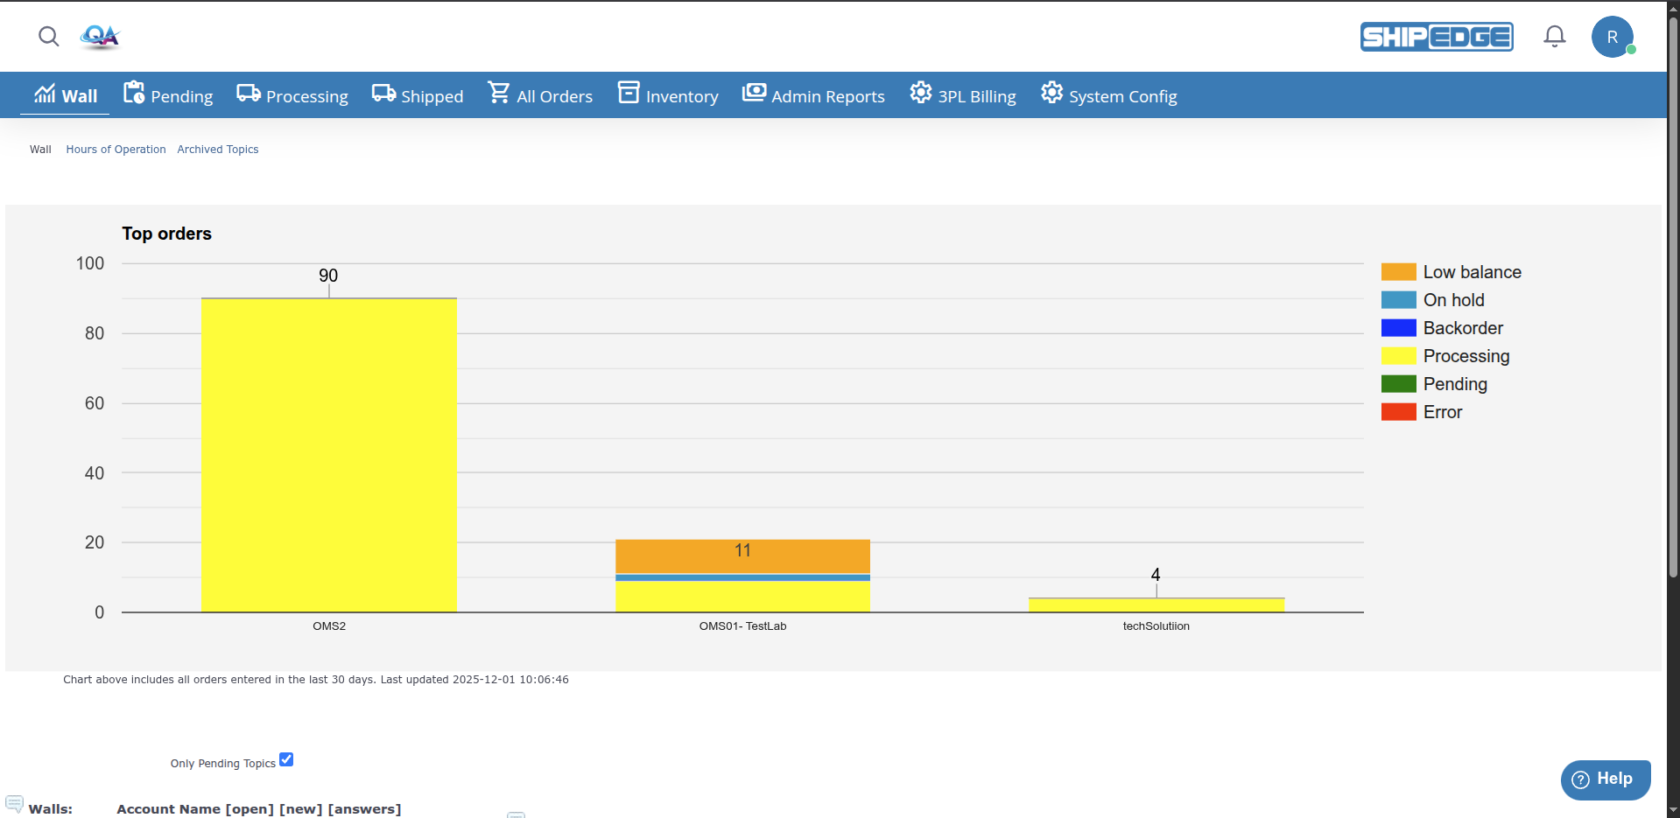This screenshot has height=818, width=1680.
Task: Click the ShipEdge logo
Action: [1436, 37]
